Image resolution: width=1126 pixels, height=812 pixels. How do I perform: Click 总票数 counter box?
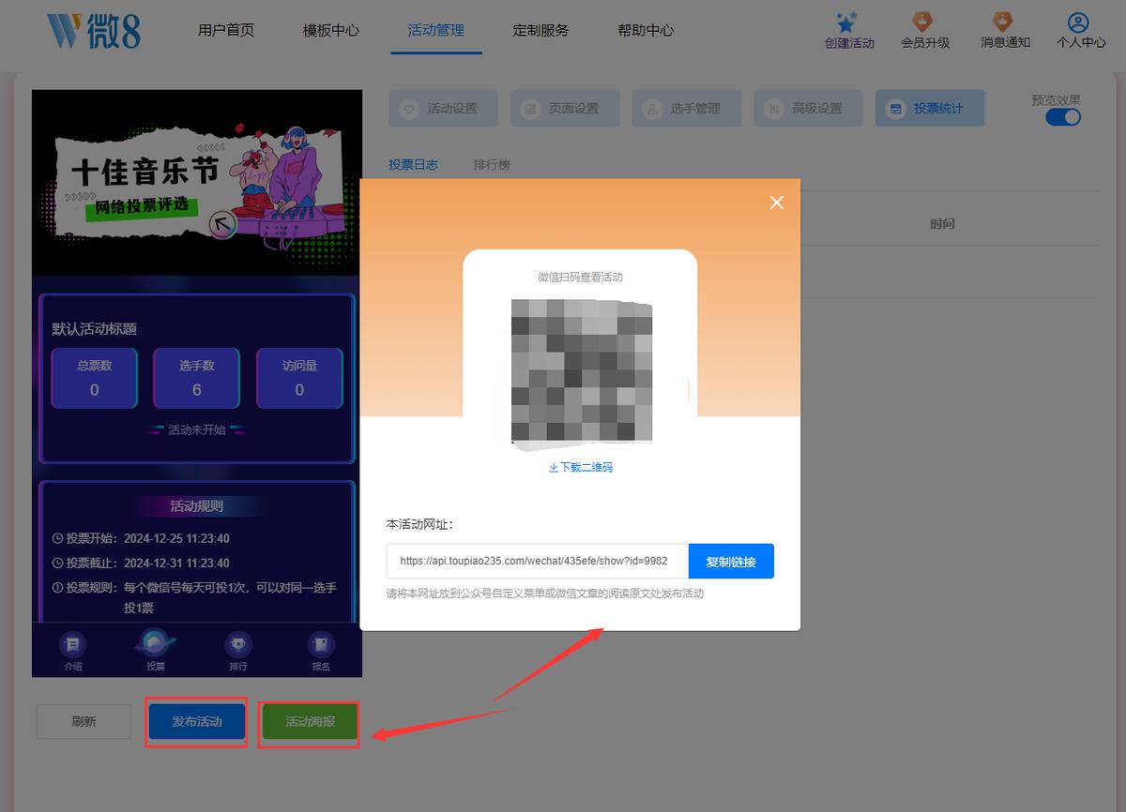pyautogui.click(x=94, y=379)
